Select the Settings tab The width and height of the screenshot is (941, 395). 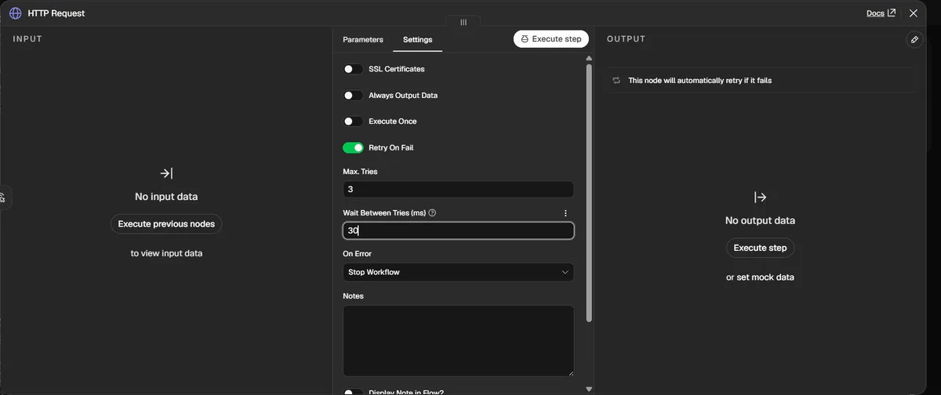click(417, 39)
